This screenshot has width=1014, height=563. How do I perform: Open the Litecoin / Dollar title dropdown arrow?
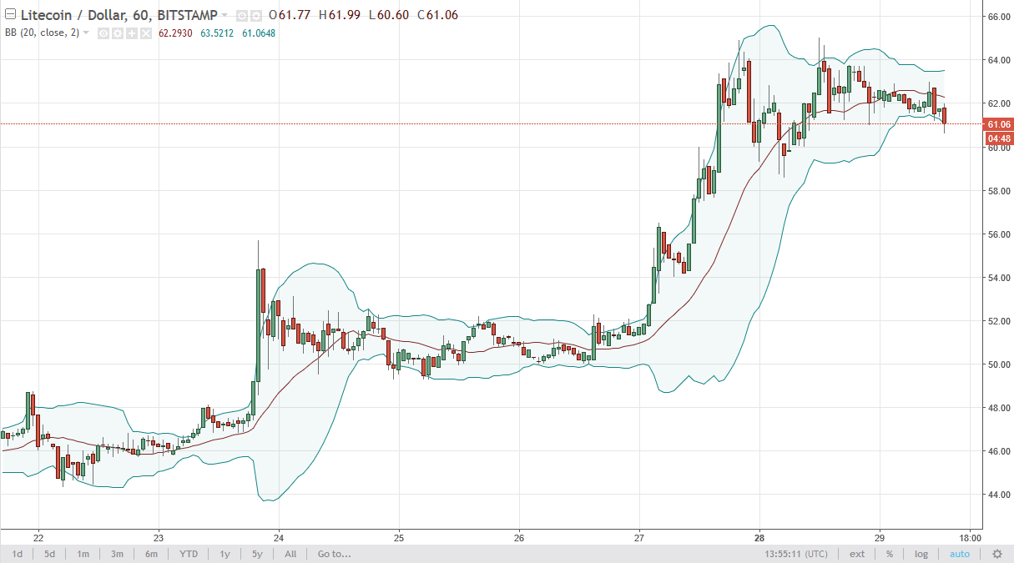tap(224, 15)
